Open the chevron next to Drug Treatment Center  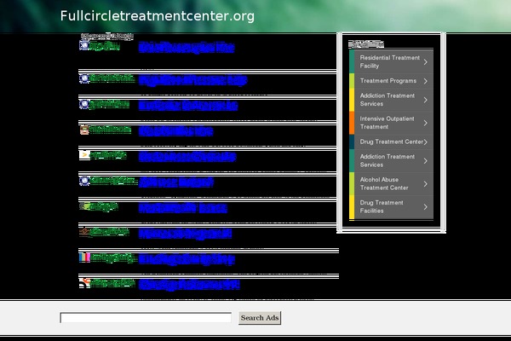point(426,142)
